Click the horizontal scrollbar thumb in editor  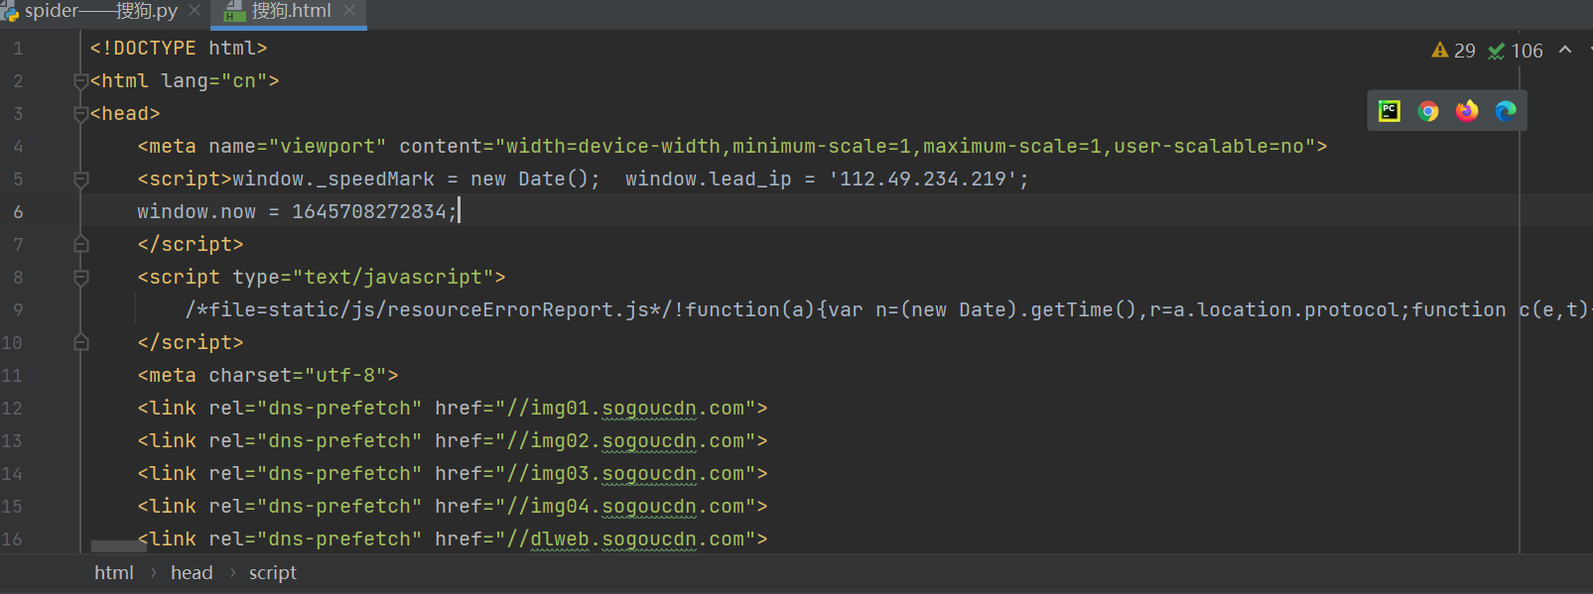click(x=119, y=546)
